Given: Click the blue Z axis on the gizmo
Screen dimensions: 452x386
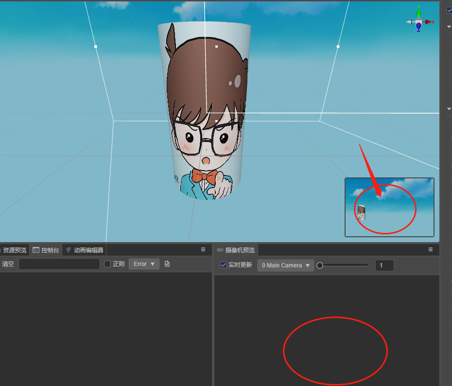Looking at the screenshot, I should pos(418,27).
